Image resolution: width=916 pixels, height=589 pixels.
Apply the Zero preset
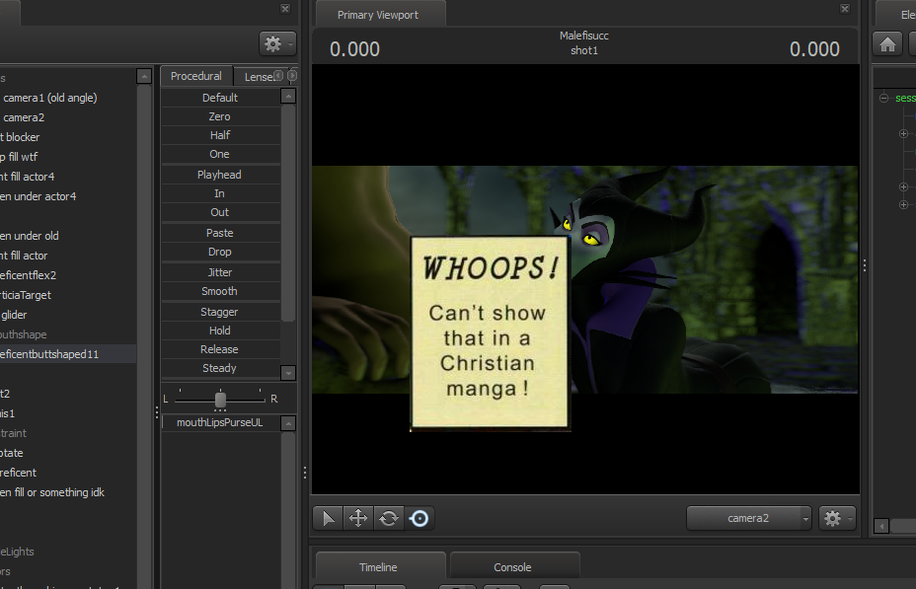point(220,116)
